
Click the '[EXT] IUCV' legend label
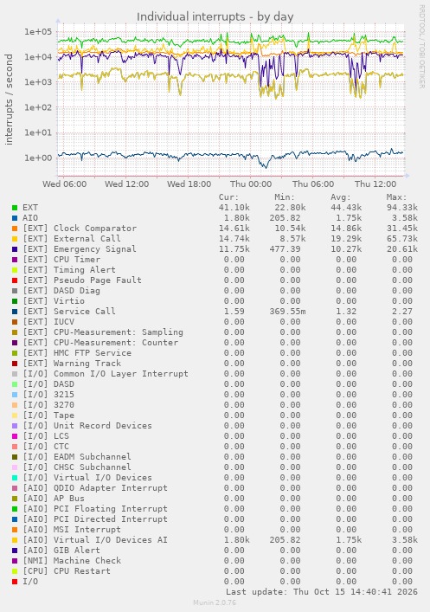coord(48,322)
